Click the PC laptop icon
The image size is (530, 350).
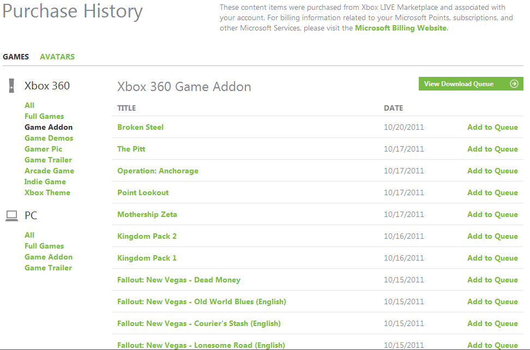[12, 215]
